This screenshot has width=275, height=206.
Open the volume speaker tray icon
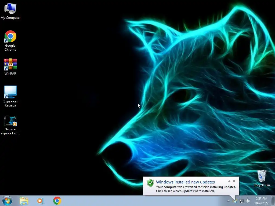click(x=248, y=201)
